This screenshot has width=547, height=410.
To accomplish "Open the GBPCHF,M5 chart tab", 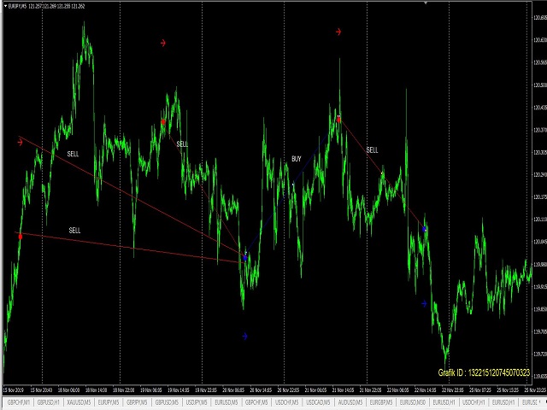I will pos(256,402).
